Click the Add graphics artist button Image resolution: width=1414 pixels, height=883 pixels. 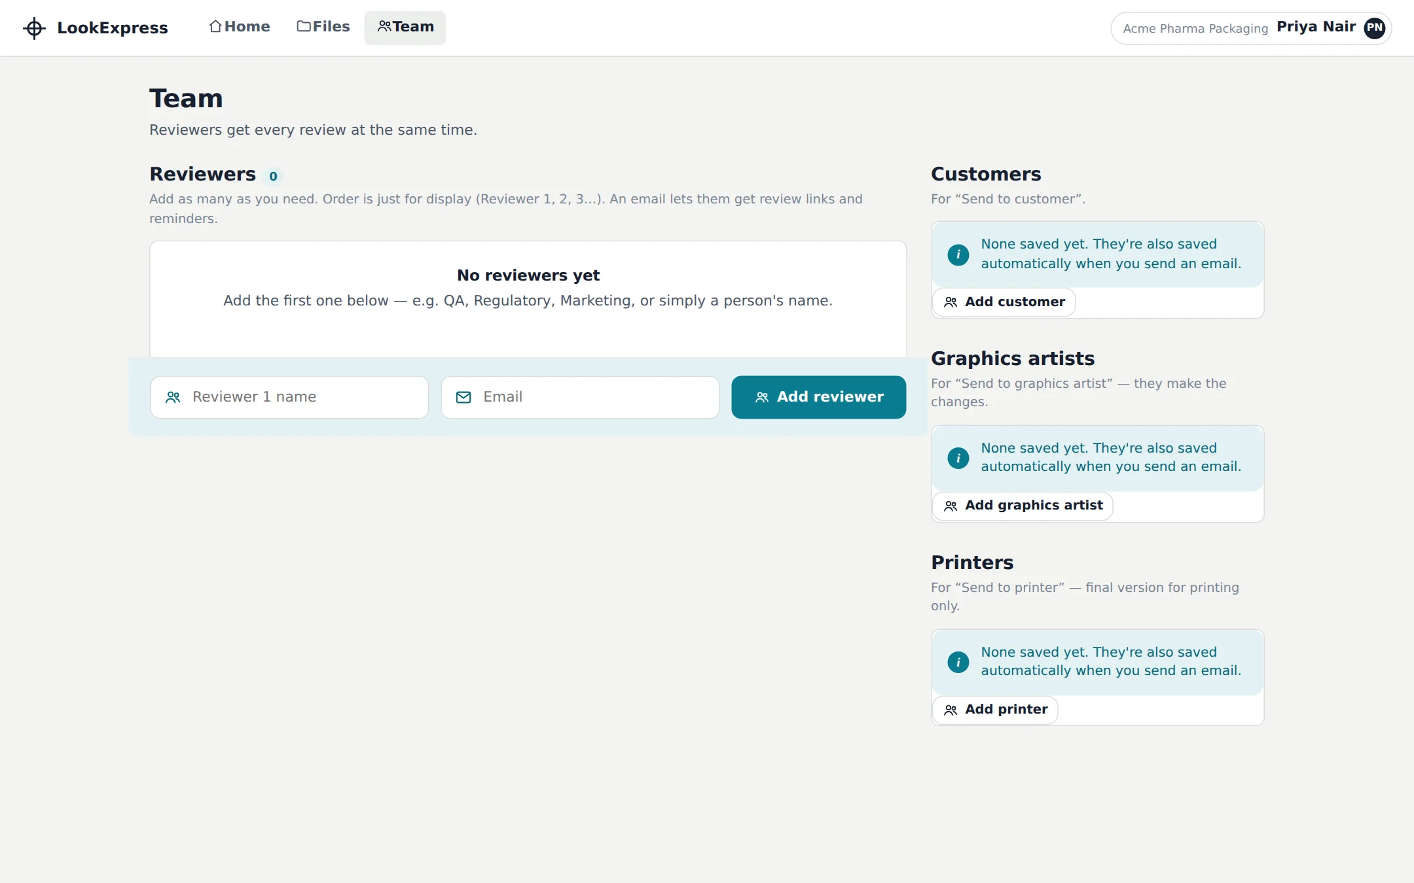pyautogui.click(x=1023, y=506)
